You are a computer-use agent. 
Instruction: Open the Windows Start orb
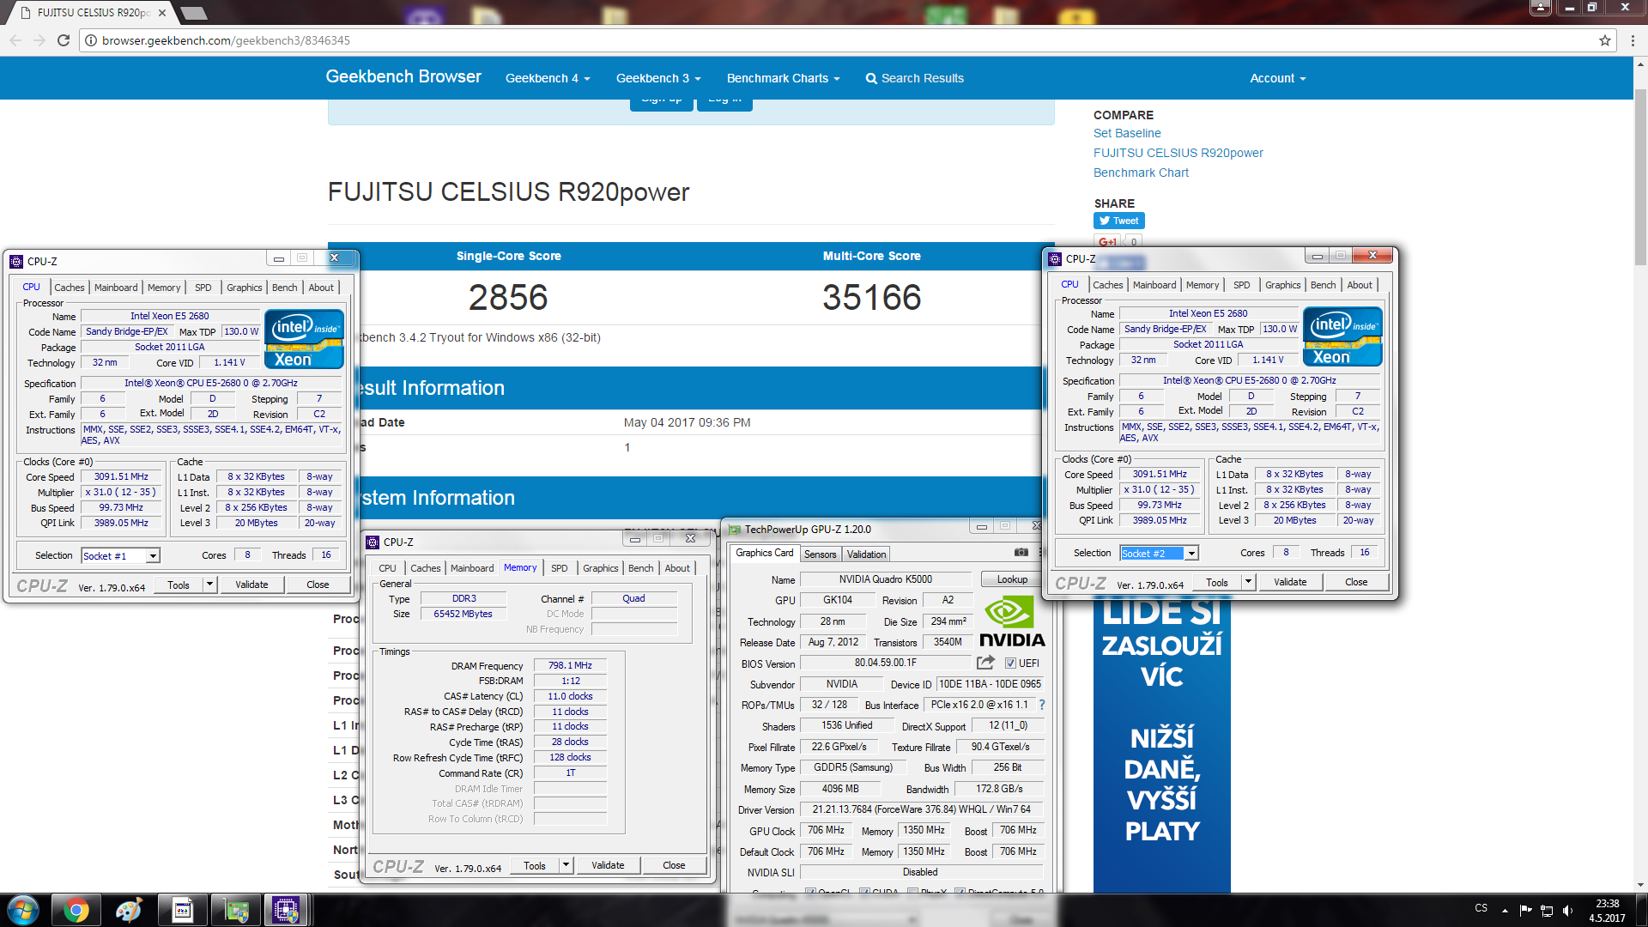pyautogui.click(x=23, y=910)
